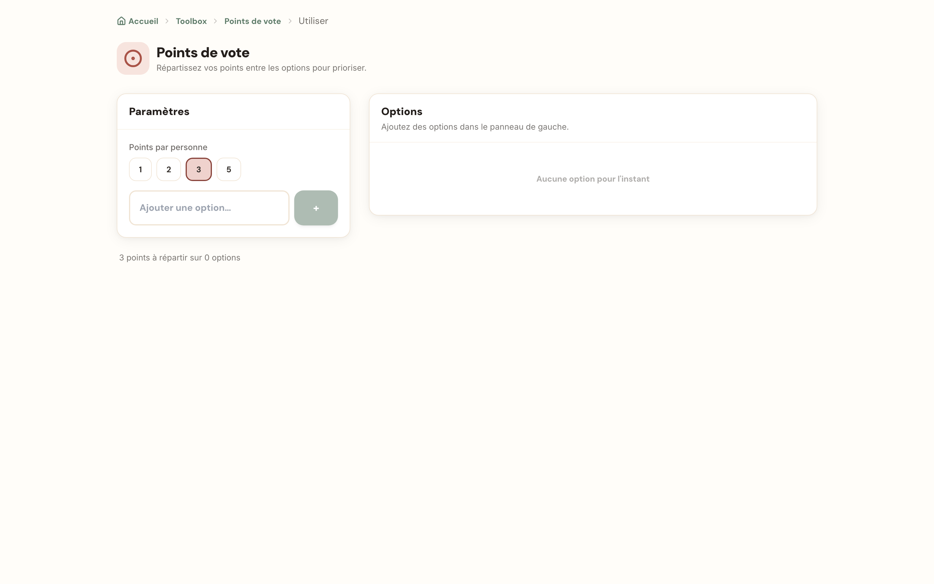This screenshot has width=934, height=584.
Task: Click 'Ajoutez des options dans le panneau' text
Action: coord(475,127)
